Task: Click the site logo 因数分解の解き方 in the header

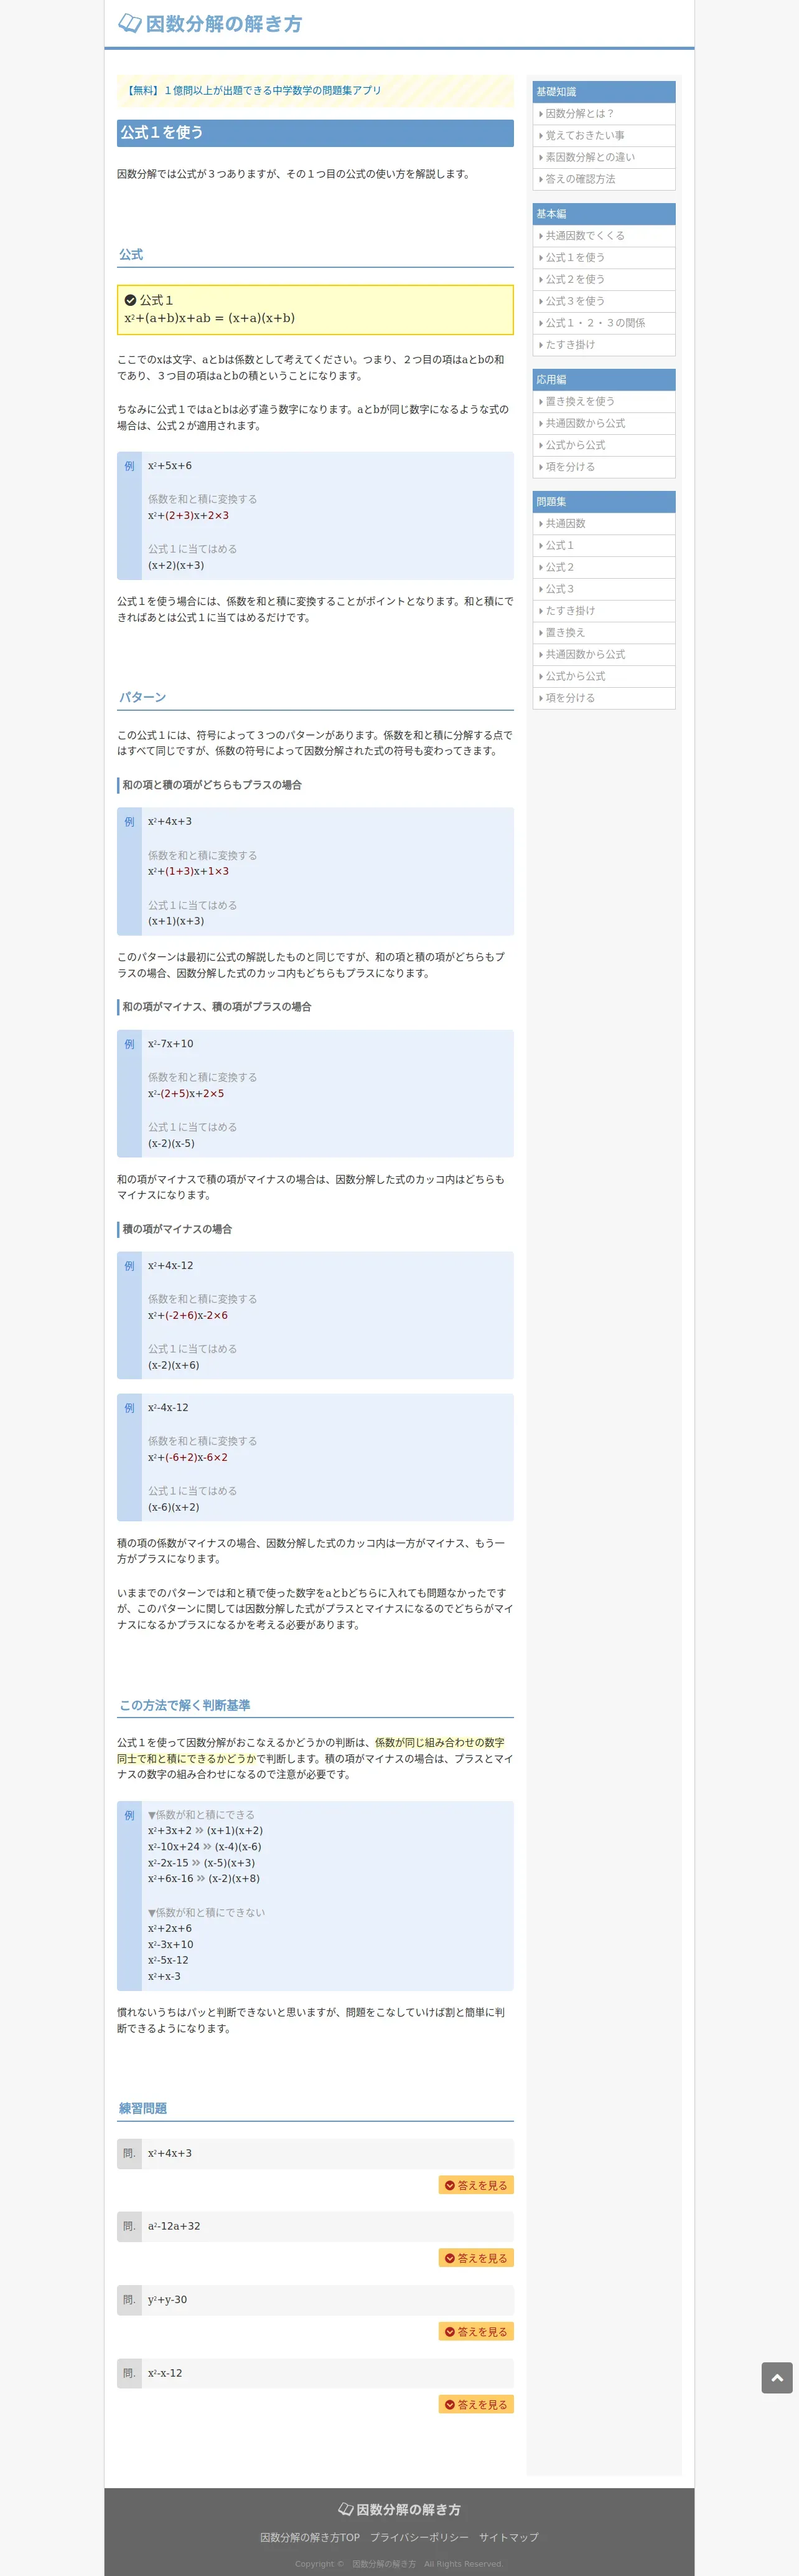Action: pos(210,24)
